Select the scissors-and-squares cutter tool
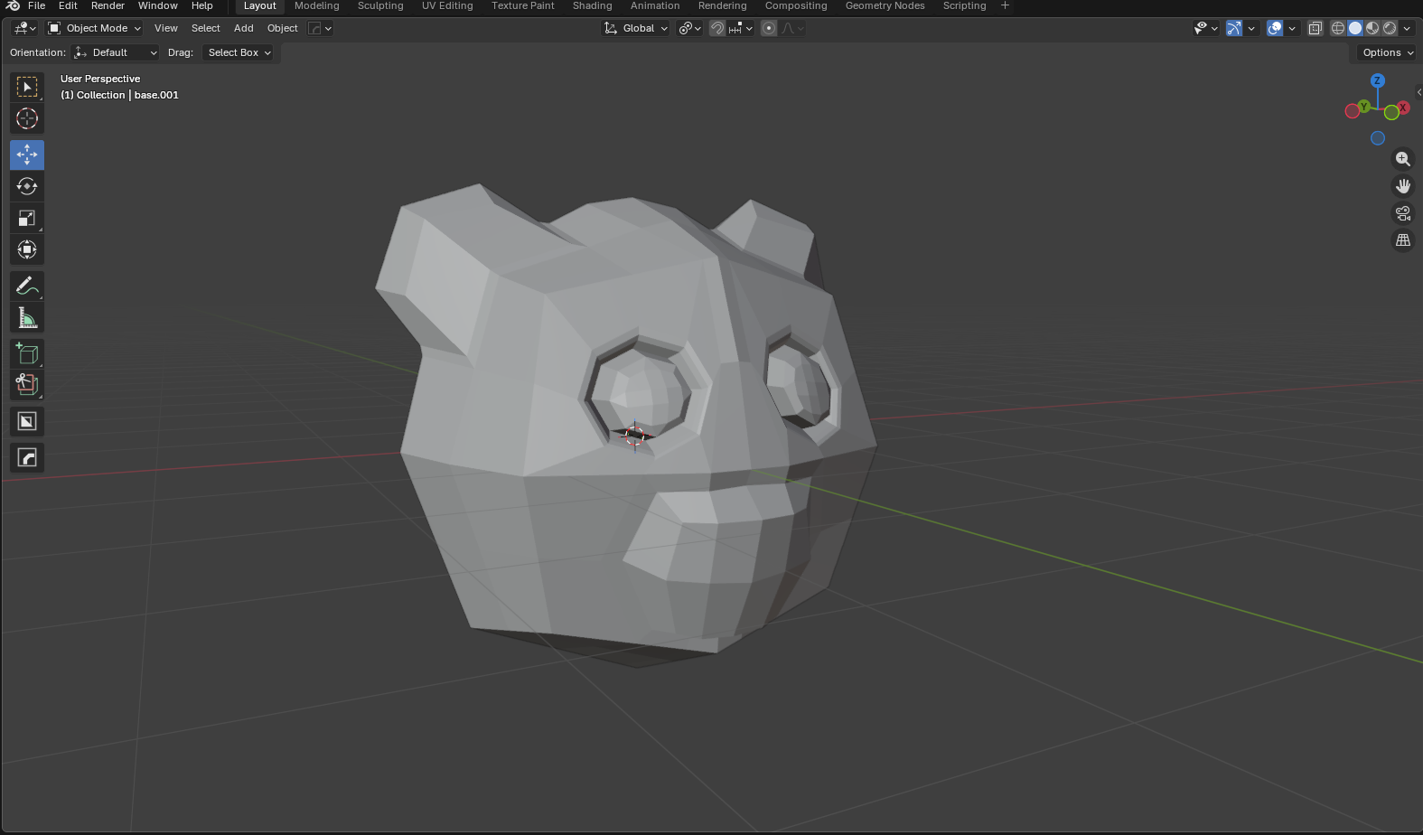The image size is (1423, 835). [x=27, y=385]
